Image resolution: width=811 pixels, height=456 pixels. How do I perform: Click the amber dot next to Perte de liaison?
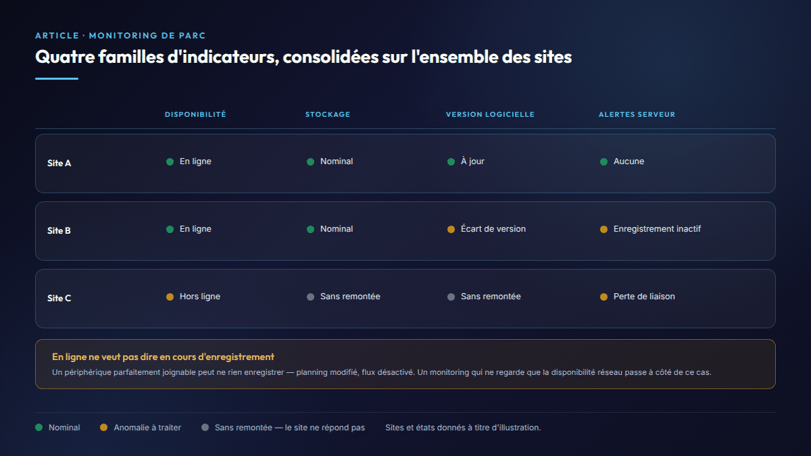[x=604, y=297]
